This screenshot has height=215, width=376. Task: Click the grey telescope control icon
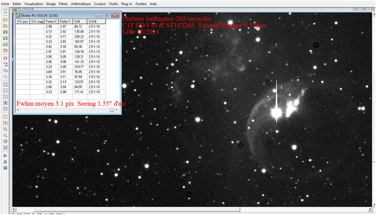tap(5, 156)
